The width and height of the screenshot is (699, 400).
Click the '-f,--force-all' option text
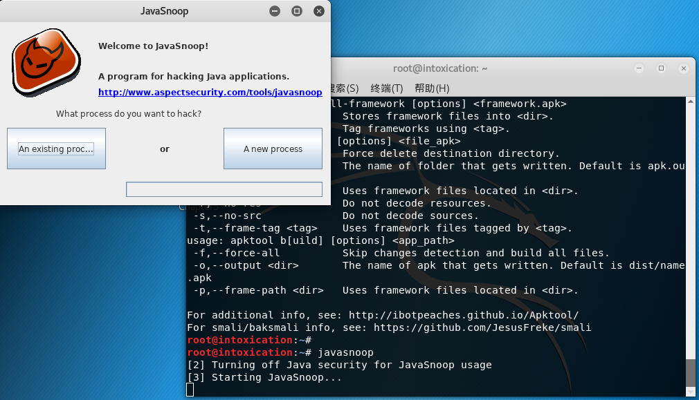[x=237, y=253]
